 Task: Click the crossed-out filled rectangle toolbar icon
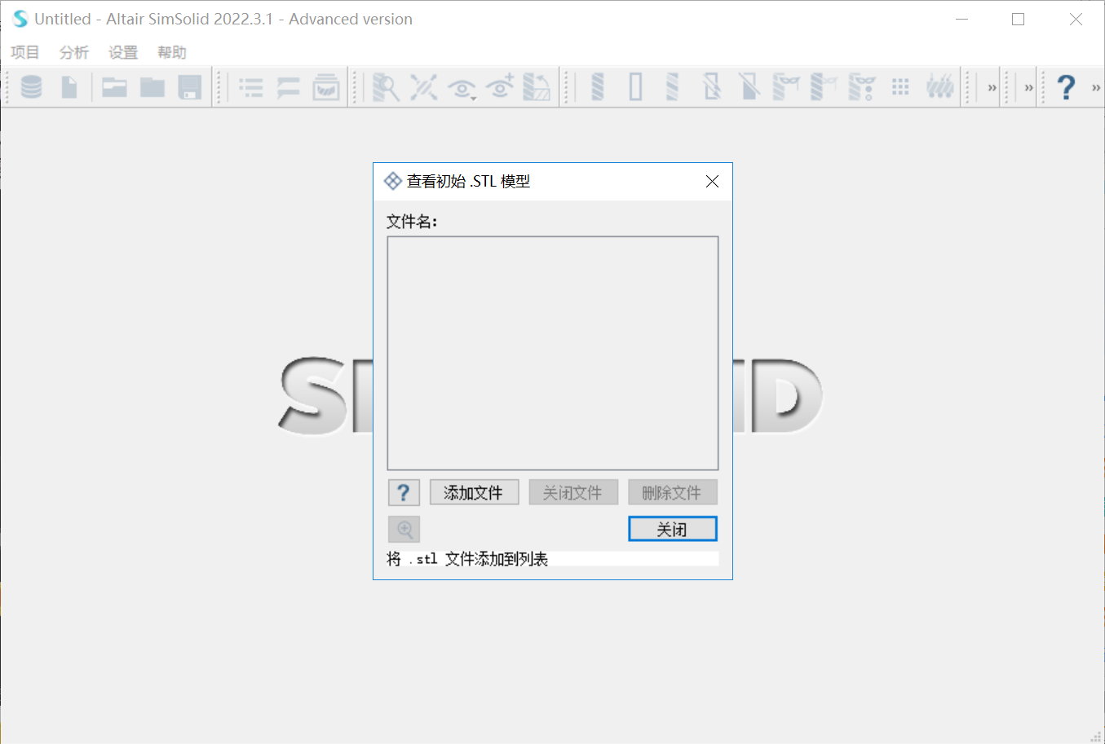tap(749, 86)
